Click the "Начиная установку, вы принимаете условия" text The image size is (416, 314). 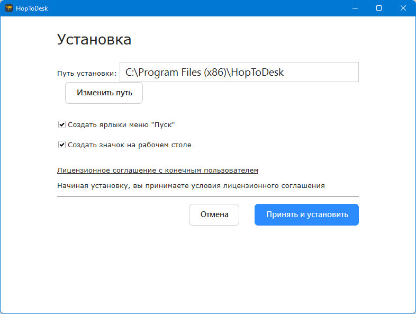point(191,186)
